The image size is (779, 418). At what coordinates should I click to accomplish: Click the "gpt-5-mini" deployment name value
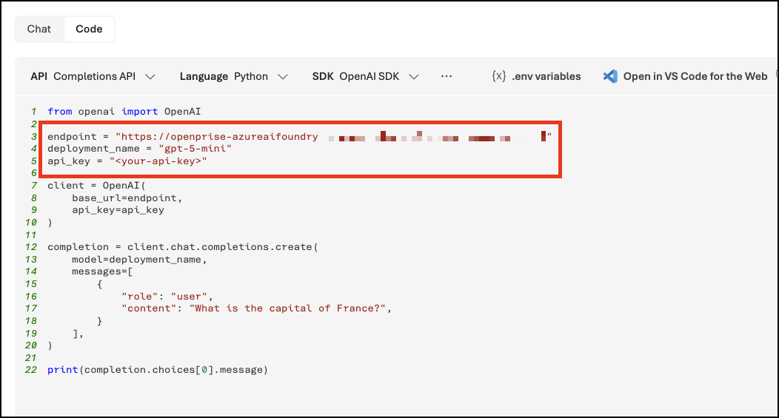pos(195,149)
